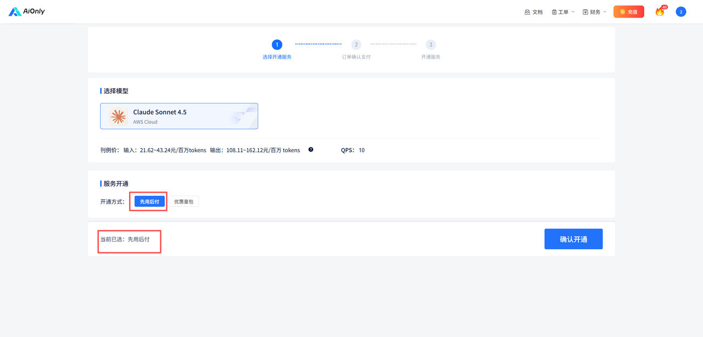Viewport: 703px width, 337px height.
Task: Select step 3 开通服务
Action: click(431, 49)
